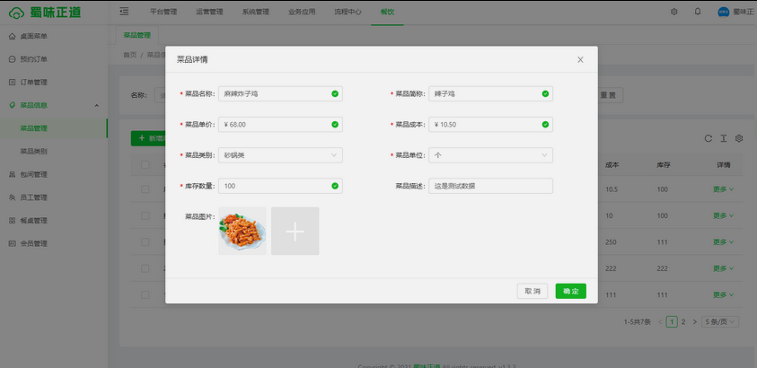
Task: Click the 菜品简称 input field
Action: [490, 94]
